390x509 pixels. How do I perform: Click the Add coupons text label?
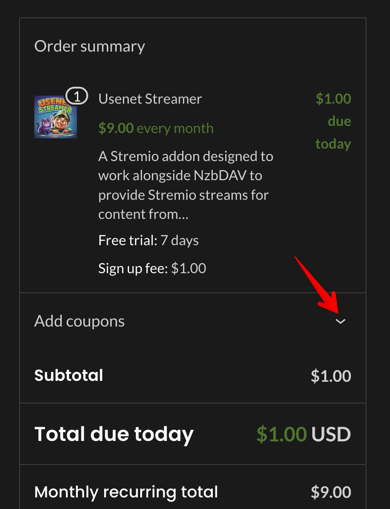[79, 321]
